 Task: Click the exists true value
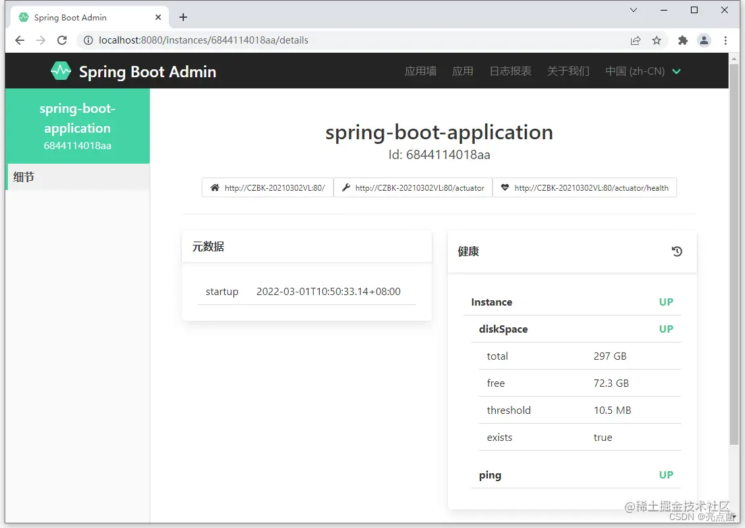click(603, 437)
